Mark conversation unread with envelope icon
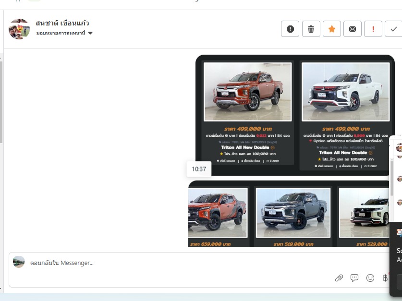Viewport: 402px width, 301px height. coord(353,29)
